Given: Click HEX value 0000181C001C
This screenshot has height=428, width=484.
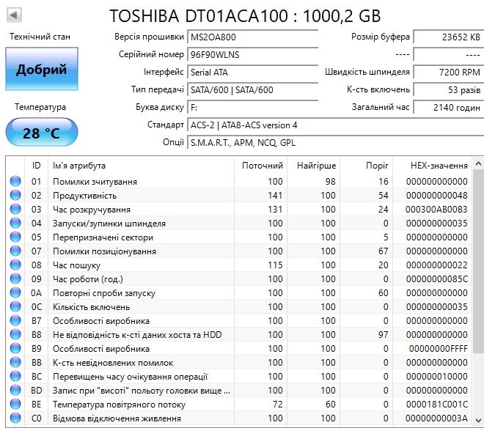Looking at the screenshot, I should (437, 405).
